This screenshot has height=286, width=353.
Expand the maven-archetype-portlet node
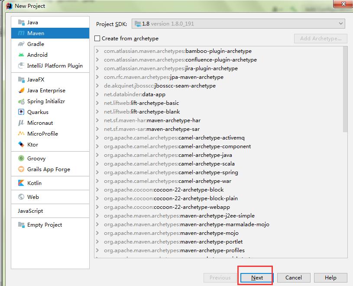pyautogui.click(x=98, y=242)
